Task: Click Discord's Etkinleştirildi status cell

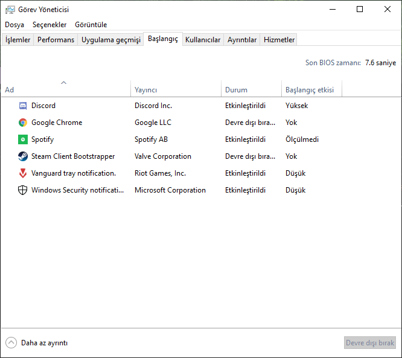Action: tap(245, 106)
